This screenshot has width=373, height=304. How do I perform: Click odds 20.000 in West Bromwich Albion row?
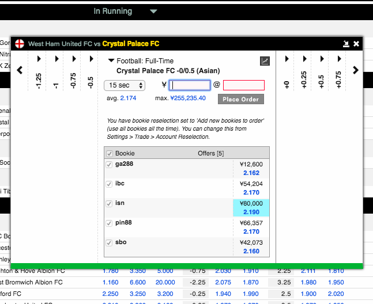pos(165,282)
